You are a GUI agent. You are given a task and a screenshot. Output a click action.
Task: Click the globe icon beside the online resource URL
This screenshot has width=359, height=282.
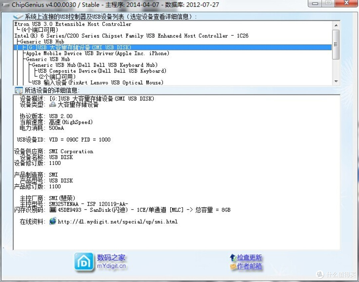click(x=53, y=221)
